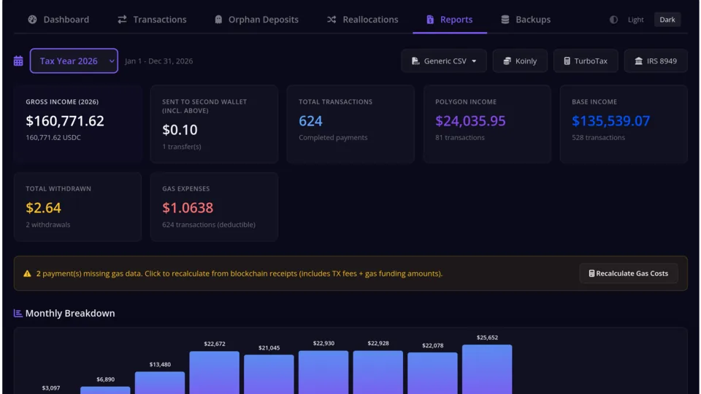
Task: Export the IRS 8949 form
Action: (x=656, y=61)
